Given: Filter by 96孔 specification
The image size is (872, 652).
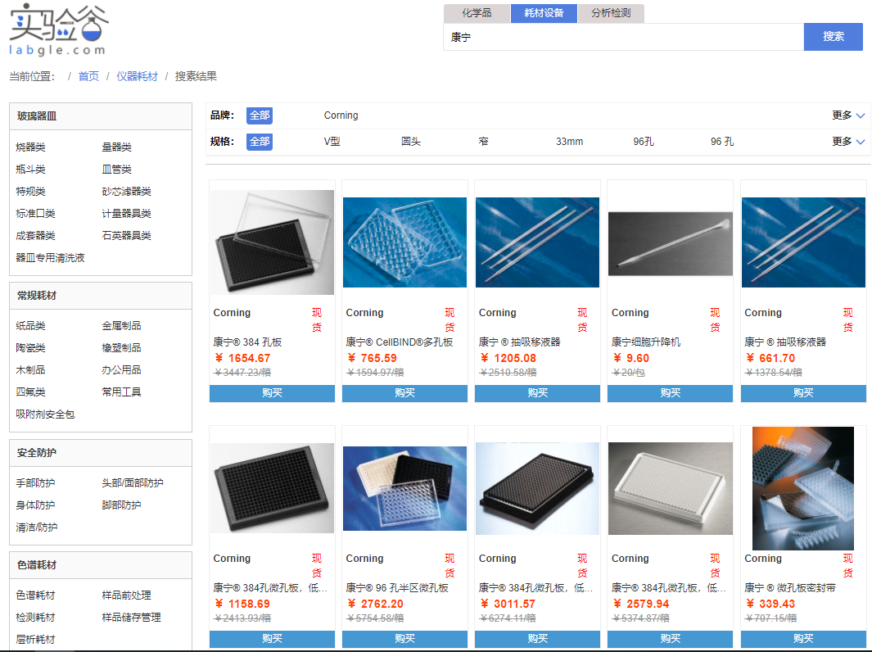Looking at the screenshot, I should (x=644, y=142).
